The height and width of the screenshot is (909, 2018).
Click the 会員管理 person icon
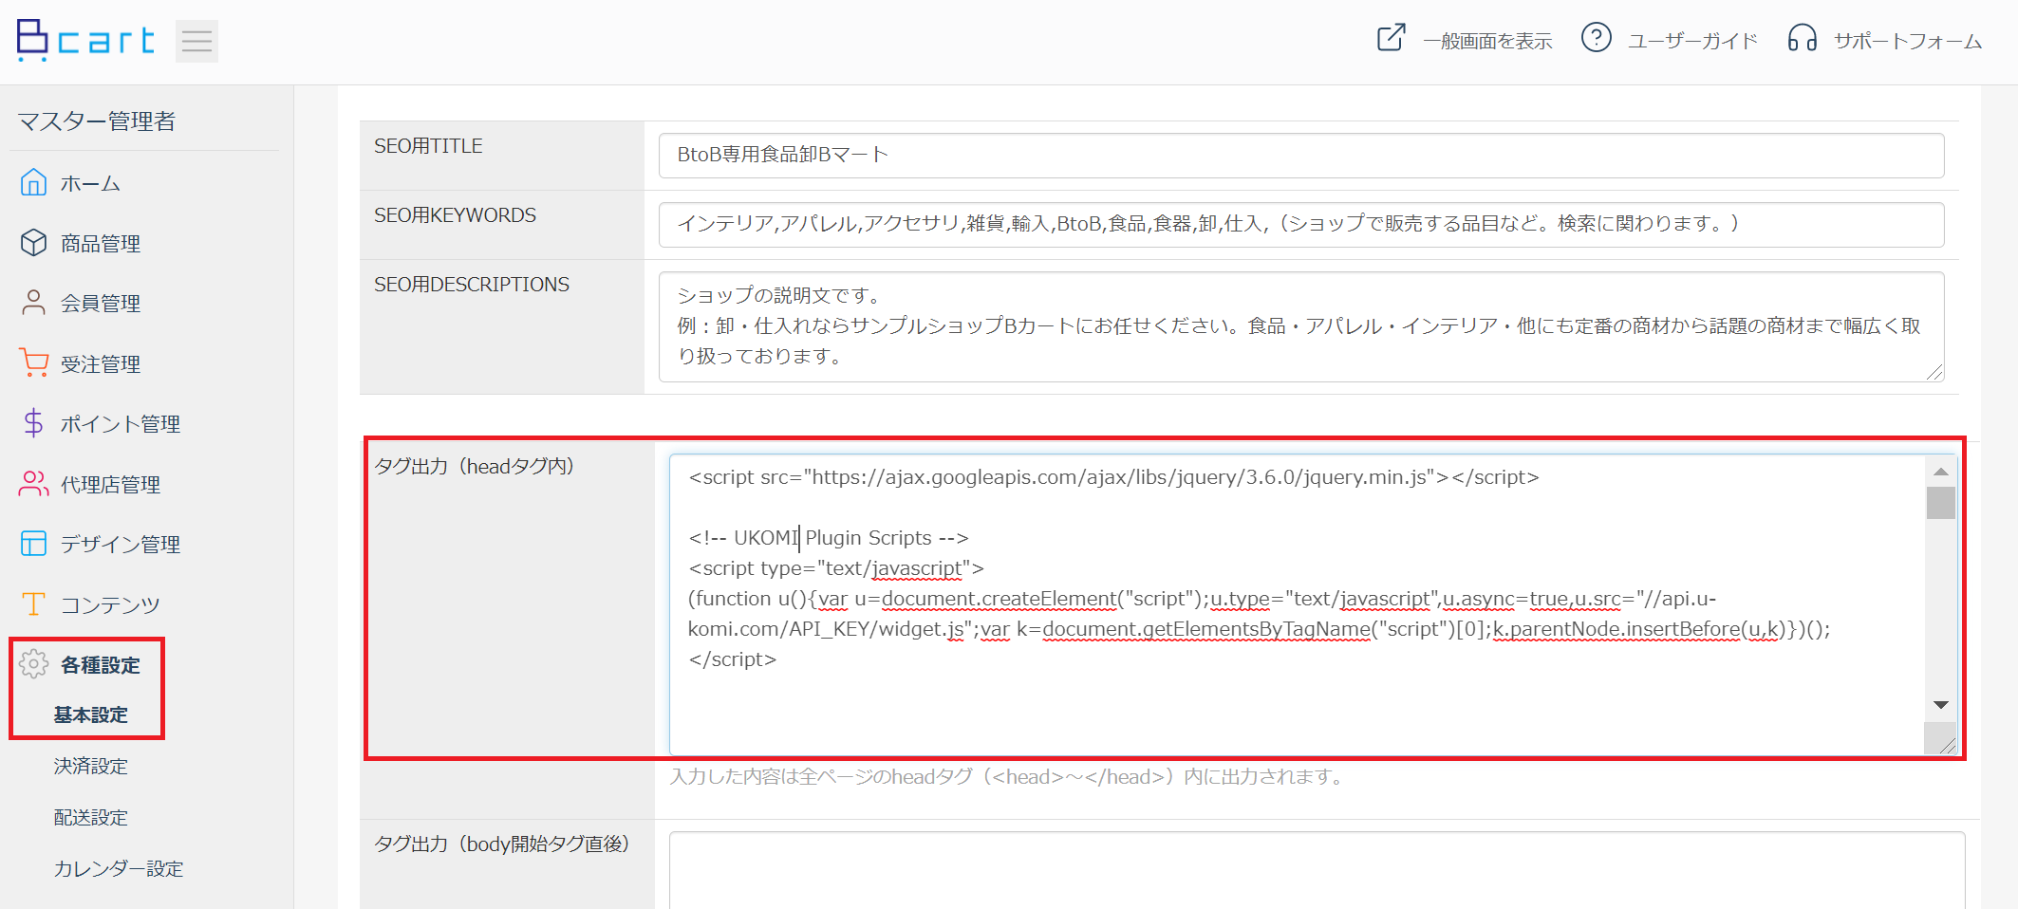[33, 303]
